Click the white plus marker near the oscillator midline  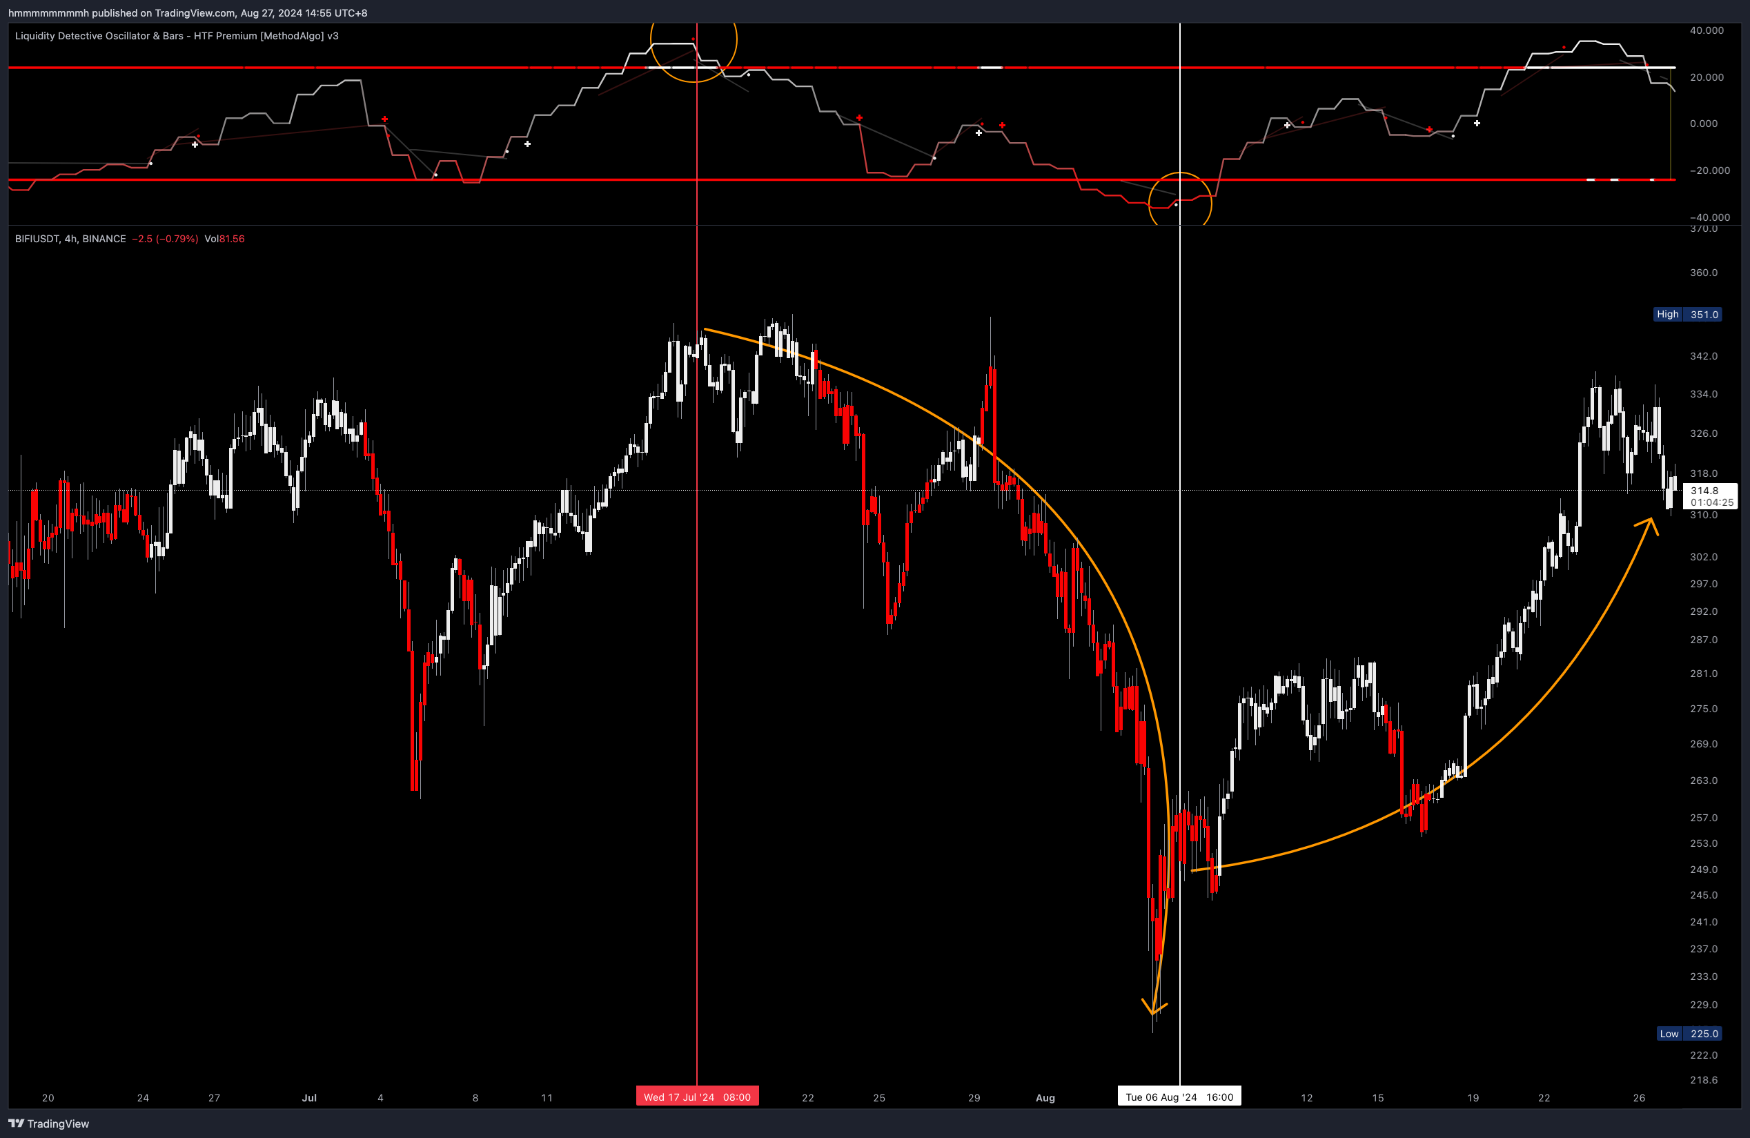pos(527,145)
